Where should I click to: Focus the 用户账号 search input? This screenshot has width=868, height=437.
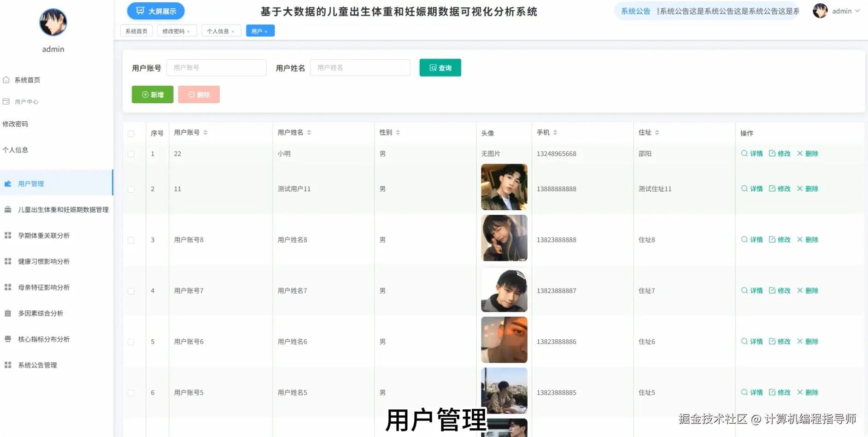216,68
